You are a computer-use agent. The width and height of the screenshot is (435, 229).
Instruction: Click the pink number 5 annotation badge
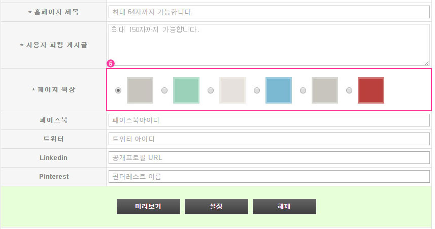point(111,64)
